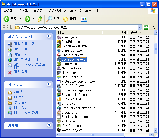Screen dimensions: 159x138
Task: Click the aniedit.exe file icon
Action: pos(59,37)
